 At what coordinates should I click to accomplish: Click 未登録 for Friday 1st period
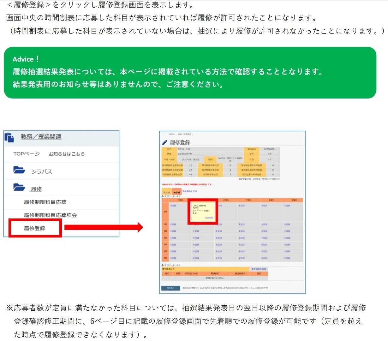click(x=264, y=206)
